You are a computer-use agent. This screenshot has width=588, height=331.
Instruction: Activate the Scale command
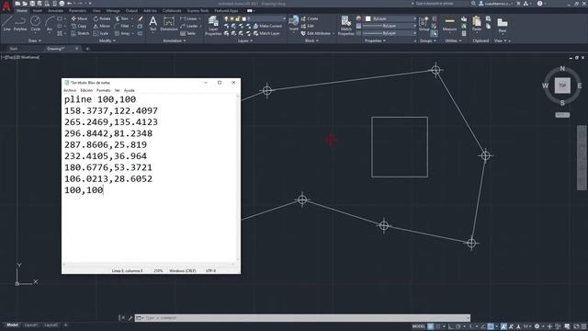(101, 33)
